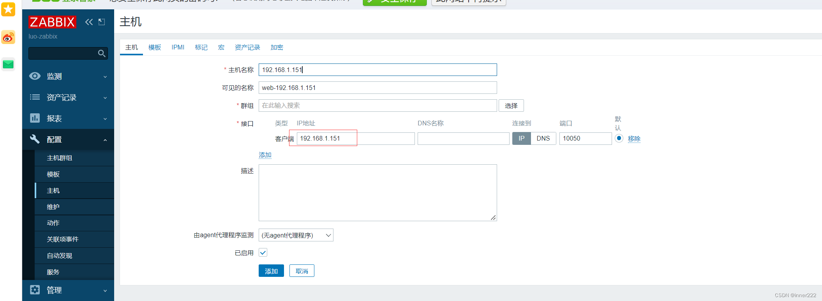Click the sidebar search magnifier icon
Image resolution: width=822 pixels, height=301 pixels.
click(x=102, y=53)
